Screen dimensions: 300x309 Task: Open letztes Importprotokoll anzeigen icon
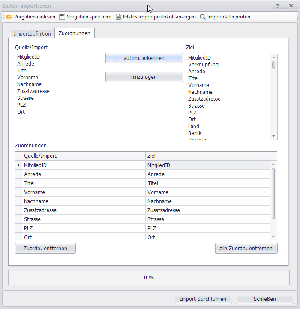pyautogui.click(x=119, y=17)
